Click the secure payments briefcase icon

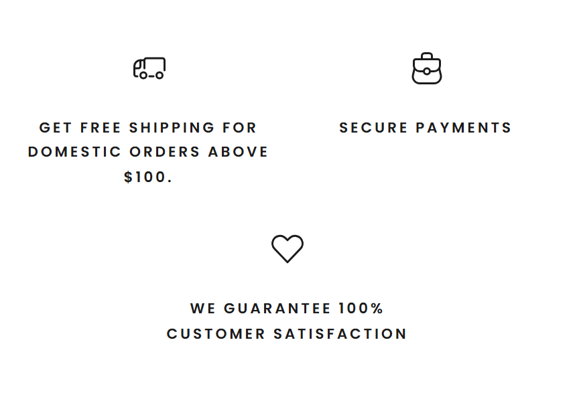(x=427, y=68)
